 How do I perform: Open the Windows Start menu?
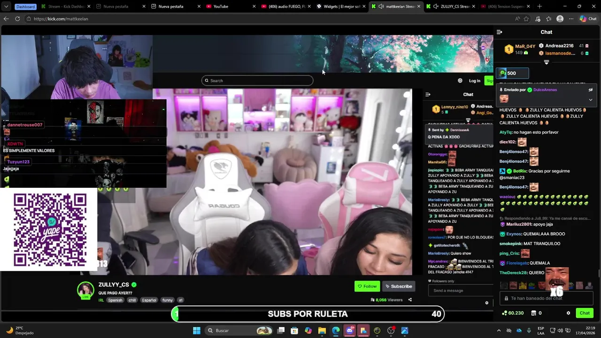pos(197,330)
